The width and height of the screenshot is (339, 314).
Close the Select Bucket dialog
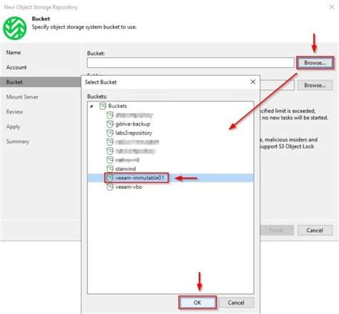pyautogui.click(x=253, y=82)
